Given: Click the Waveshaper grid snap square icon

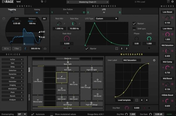Looking at the screenshot, I should [137, 100].
